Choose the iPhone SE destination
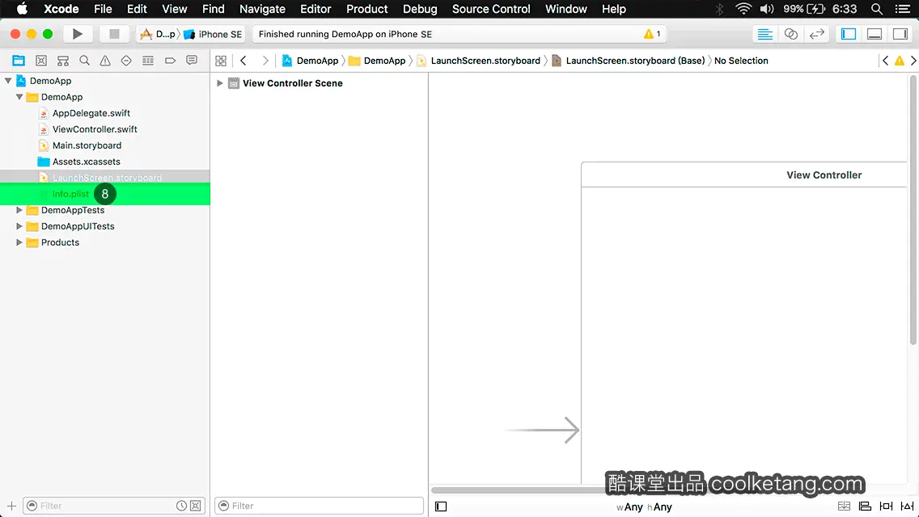Screen dimensions: 919x517 click(x=213, y=34)
